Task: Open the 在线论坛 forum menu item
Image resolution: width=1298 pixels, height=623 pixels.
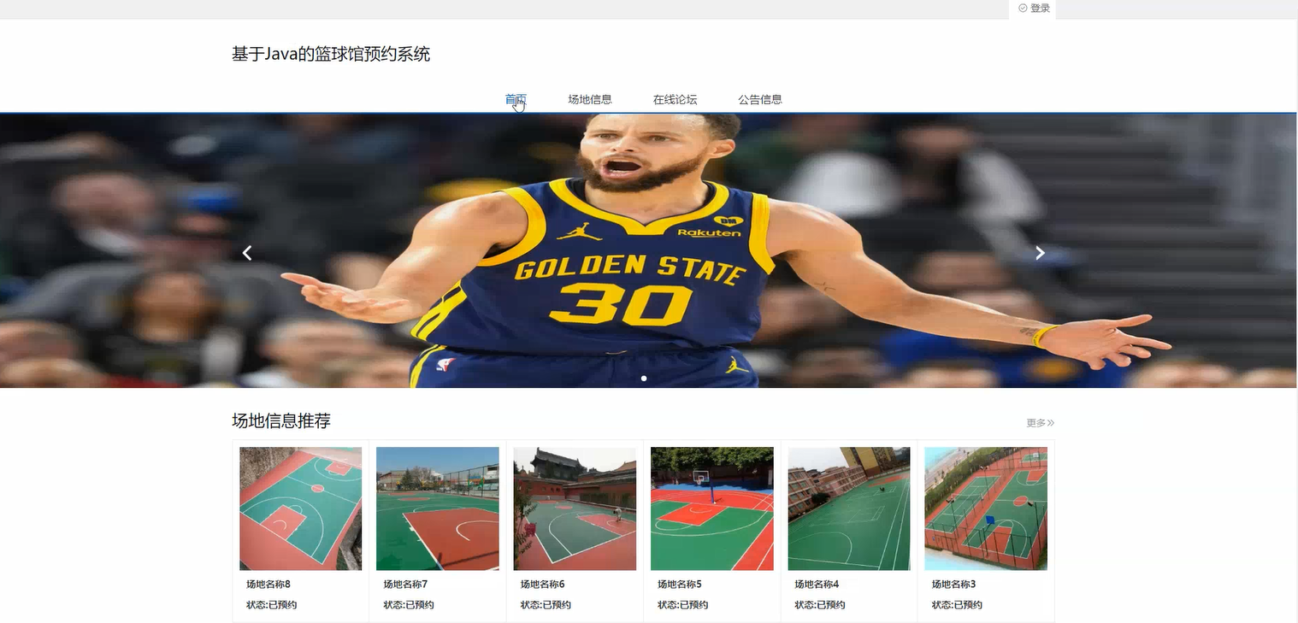Action: [x=676, y=99]
